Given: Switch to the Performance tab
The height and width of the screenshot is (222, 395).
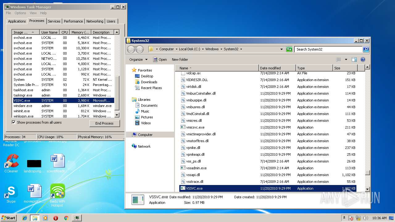Looking at the screenshot, I should click(73, 21).
